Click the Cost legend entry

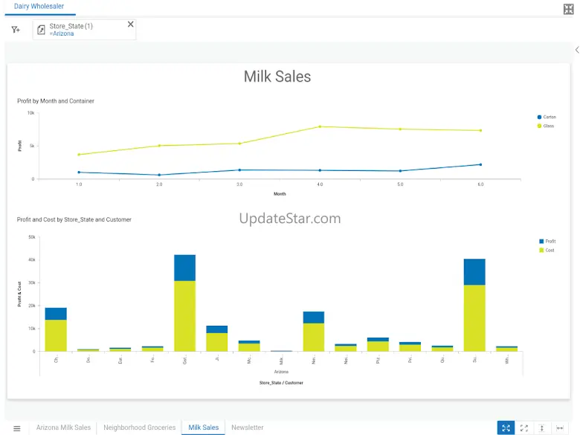pos(550,250)
